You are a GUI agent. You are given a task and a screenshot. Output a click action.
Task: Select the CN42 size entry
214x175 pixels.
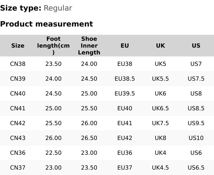(18, 123)
